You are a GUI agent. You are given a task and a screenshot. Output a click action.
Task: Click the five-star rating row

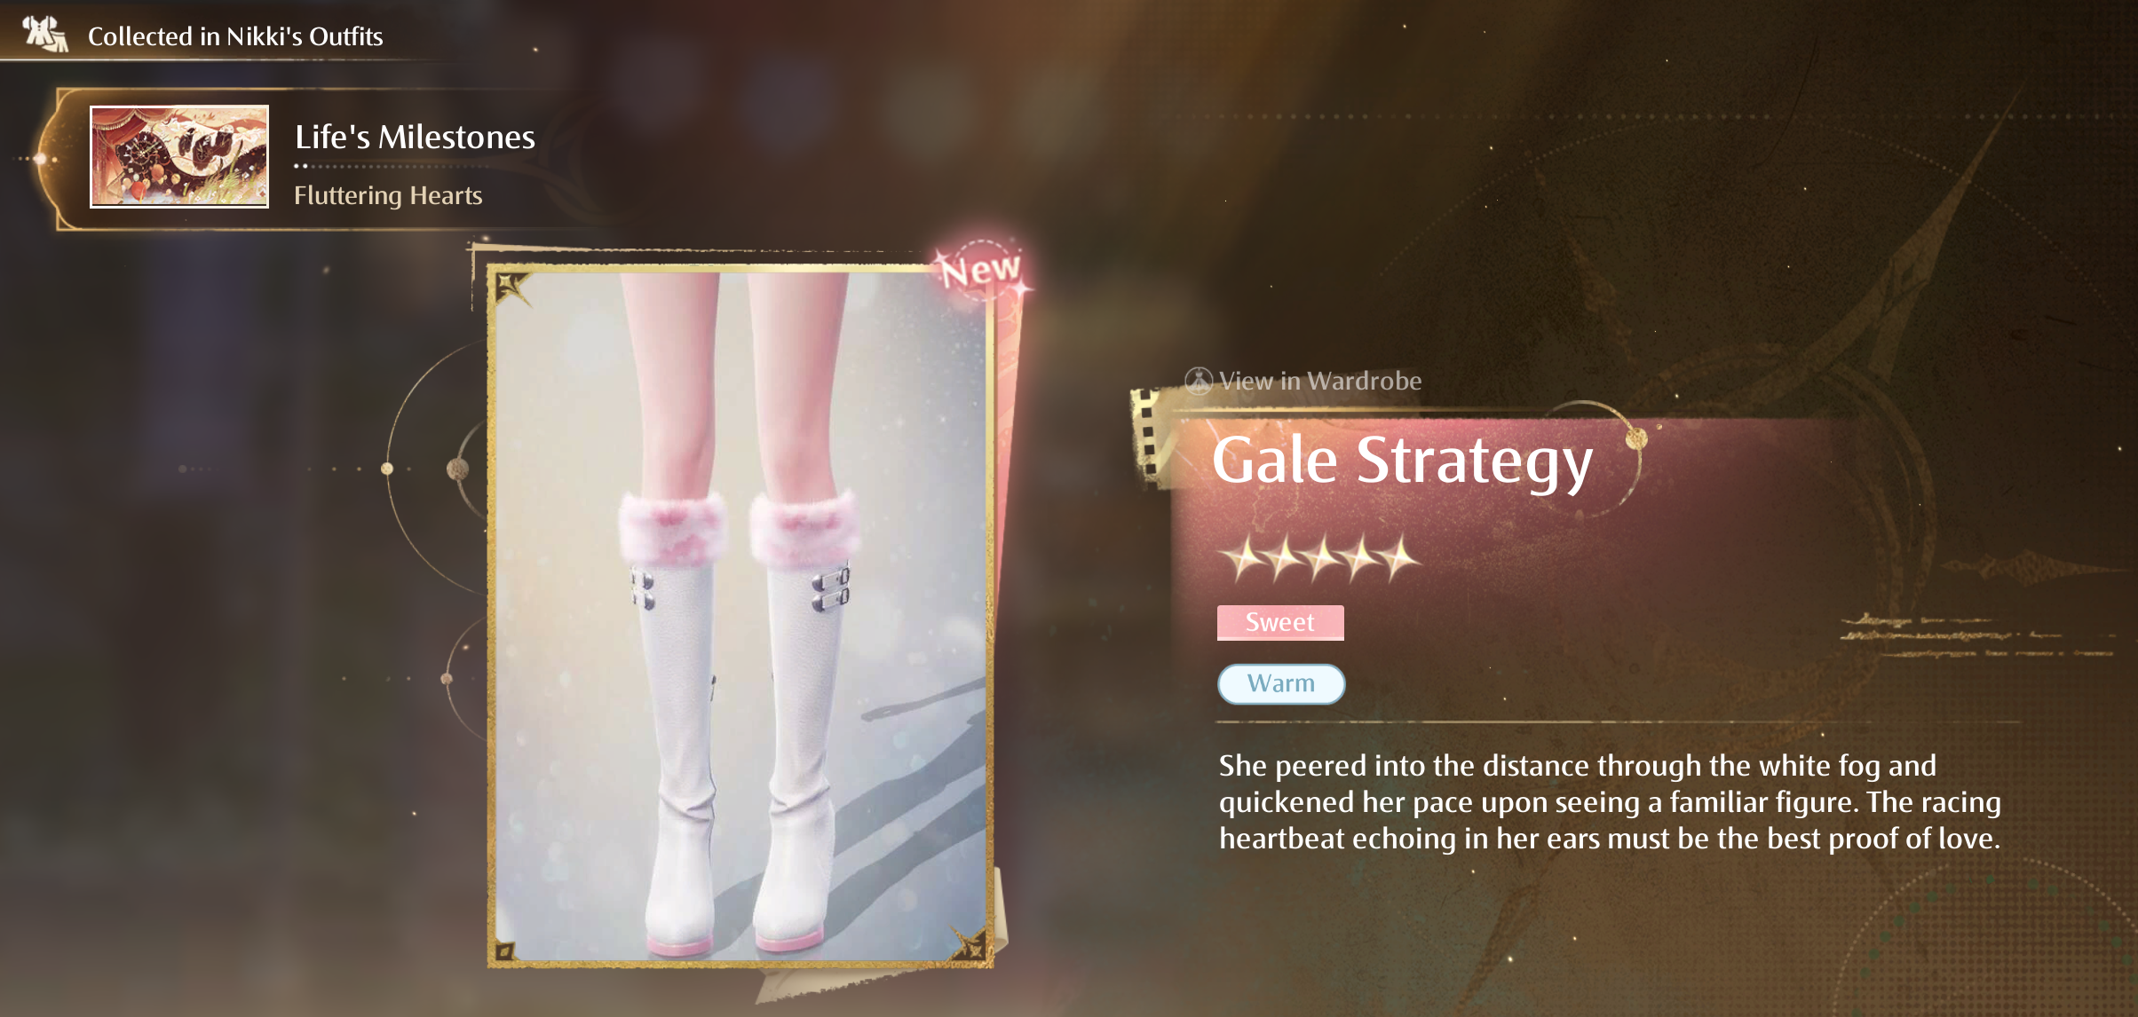(x=1321, y=557)
